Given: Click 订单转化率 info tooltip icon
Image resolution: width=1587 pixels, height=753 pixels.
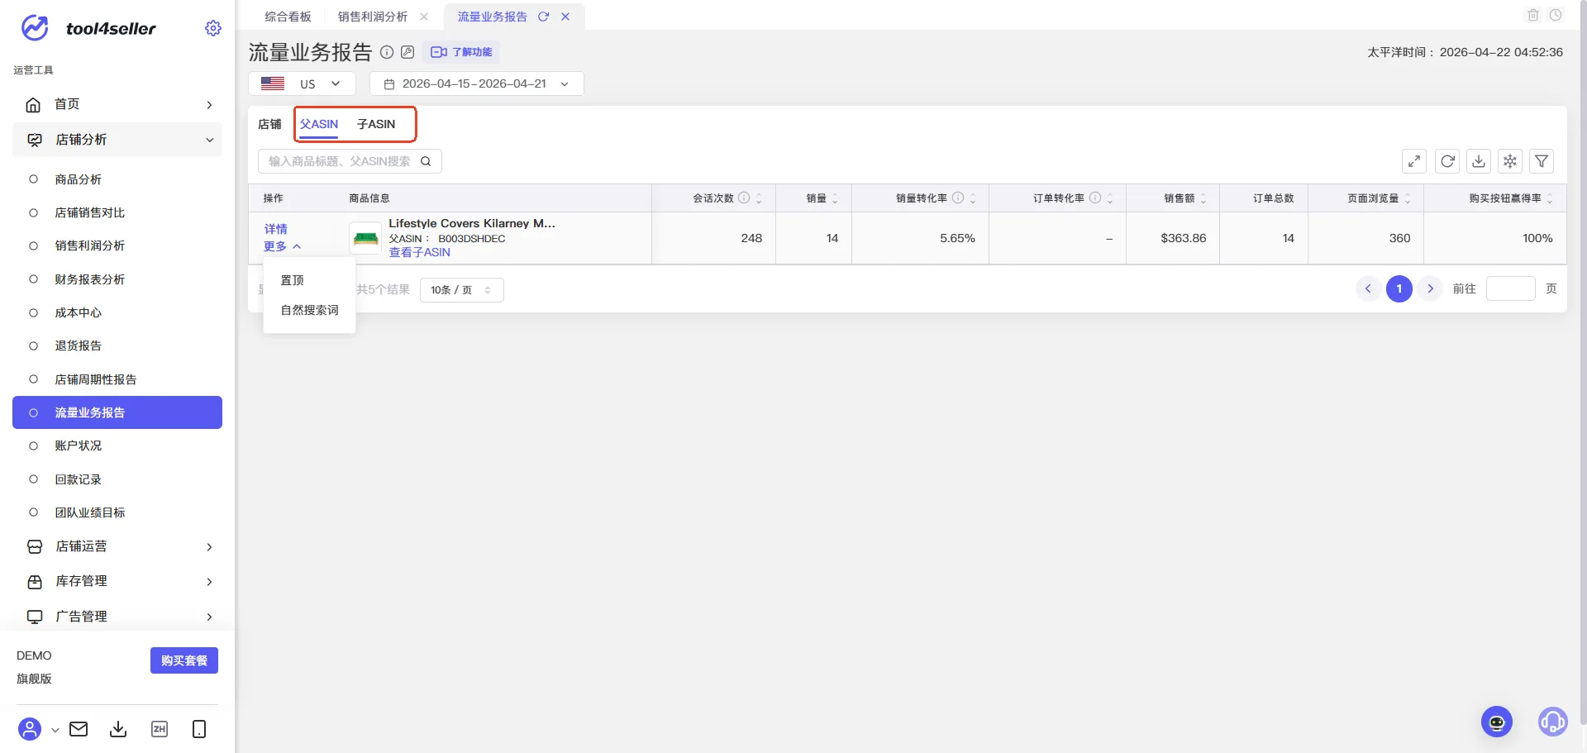Looking at the screenshot, I should click(x=1095, y=198).
